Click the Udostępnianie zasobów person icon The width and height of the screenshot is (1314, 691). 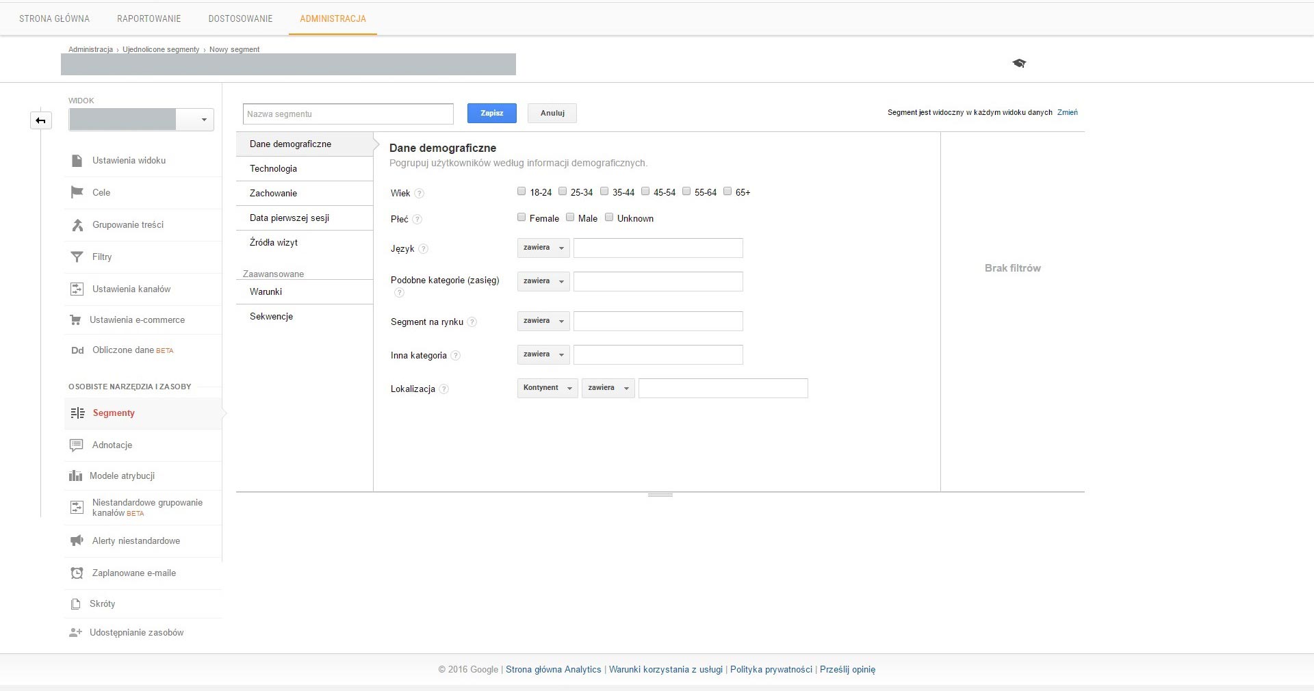[x=75, y=633]
